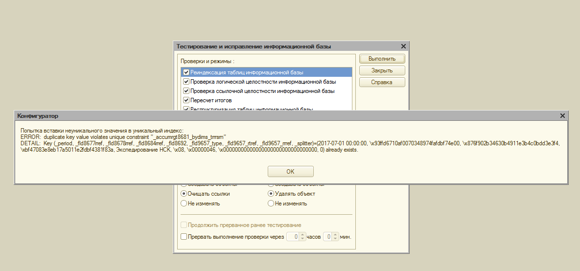Select the Удалять объект radio button
This screenshot has height=271, width=580.
[x=271, y=194]
